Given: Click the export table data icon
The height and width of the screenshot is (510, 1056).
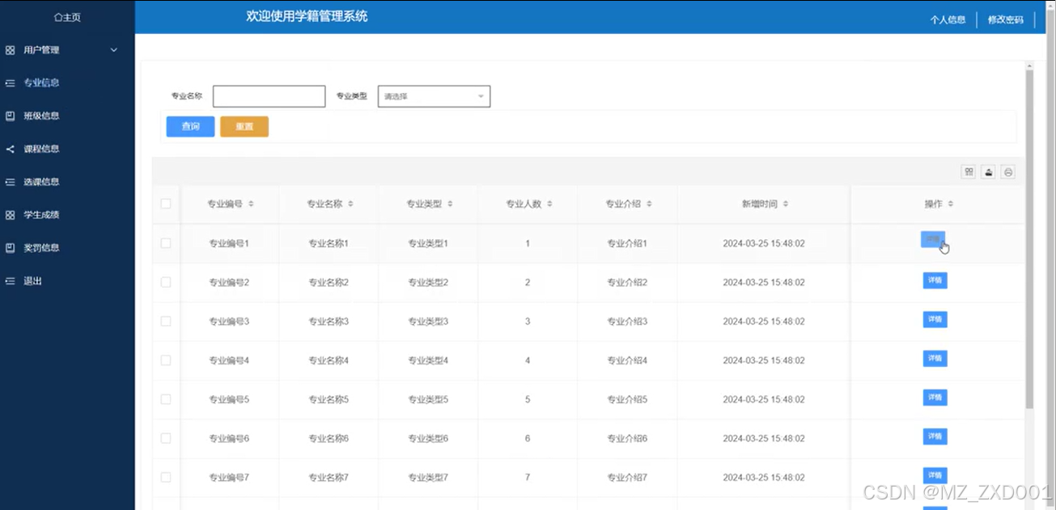Looking at the screenshot, I should click(988, 172).
